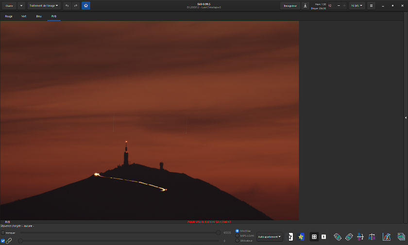Open the frame sequence list icon
Viewport: 408px width, 245px height.
pyautogui.click(x=401, y=237)
